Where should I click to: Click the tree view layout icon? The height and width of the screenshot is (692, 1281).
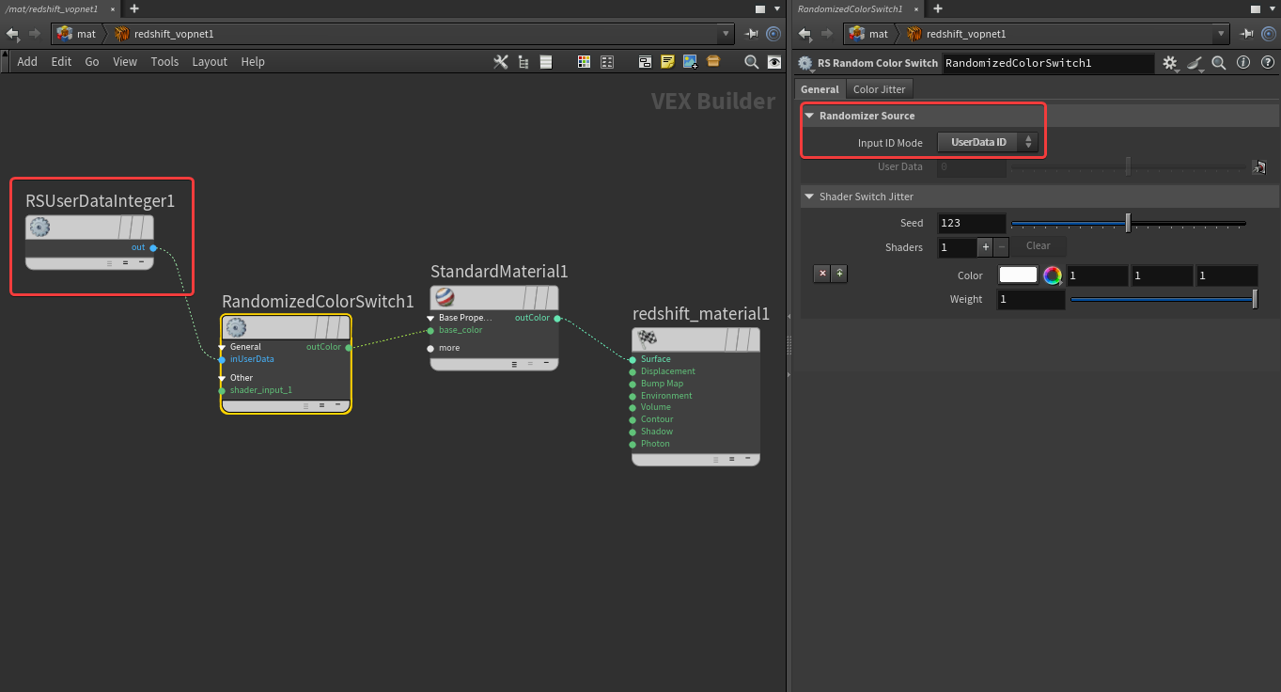tap(523, 62)
